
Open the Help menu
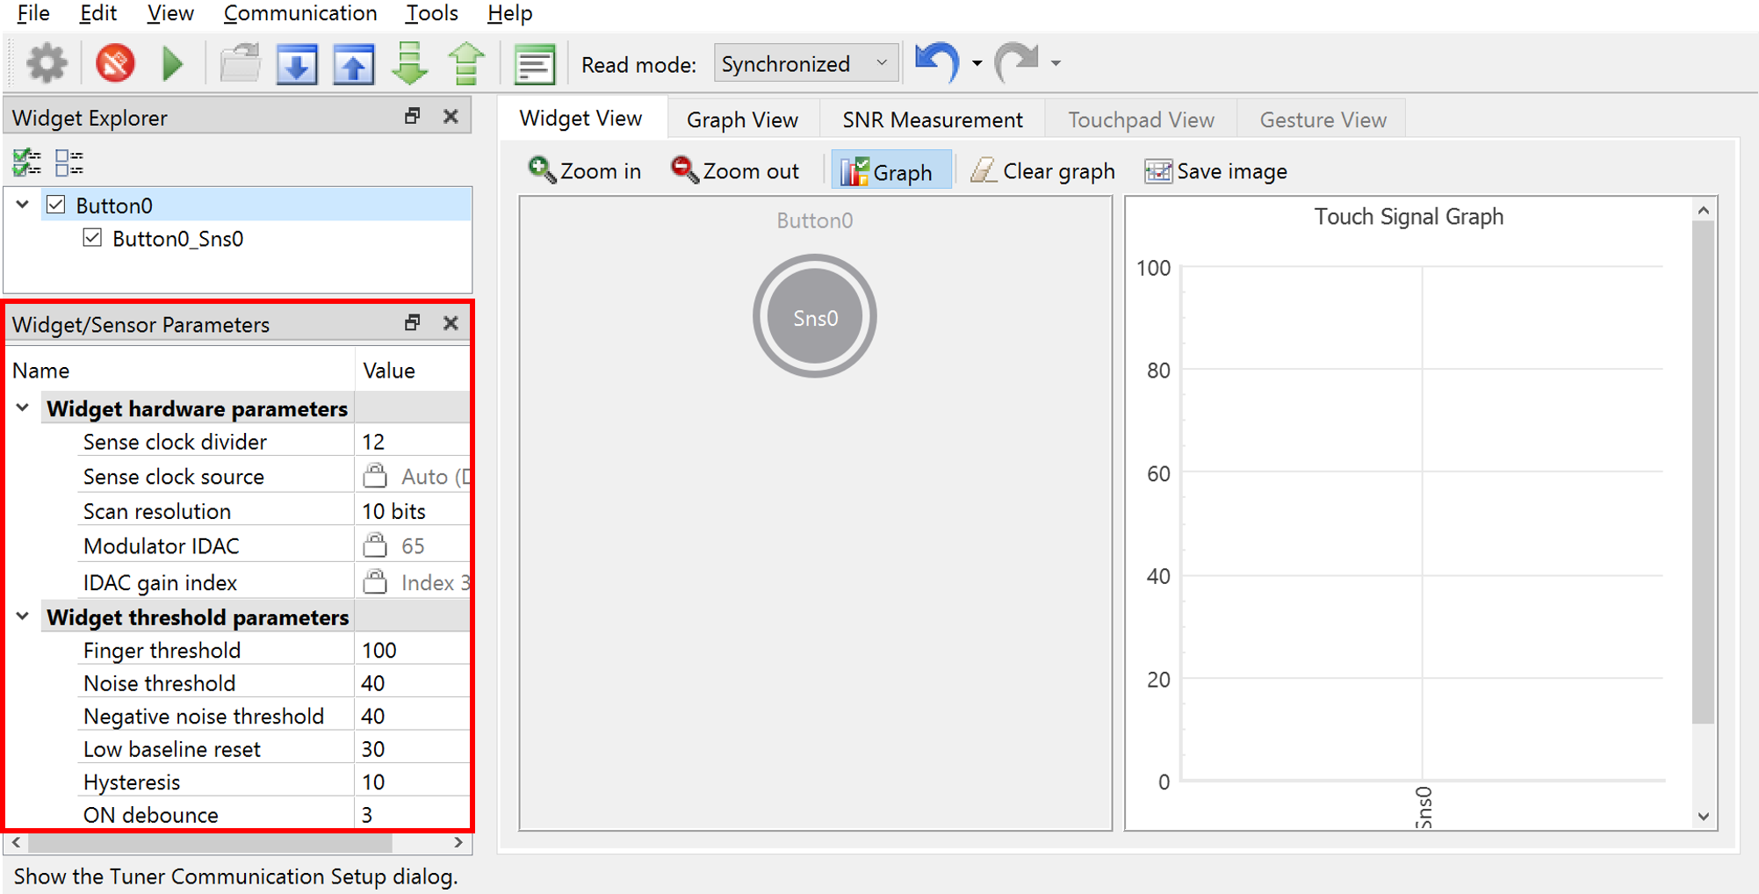pyautogui.click(x=509, y=13)
